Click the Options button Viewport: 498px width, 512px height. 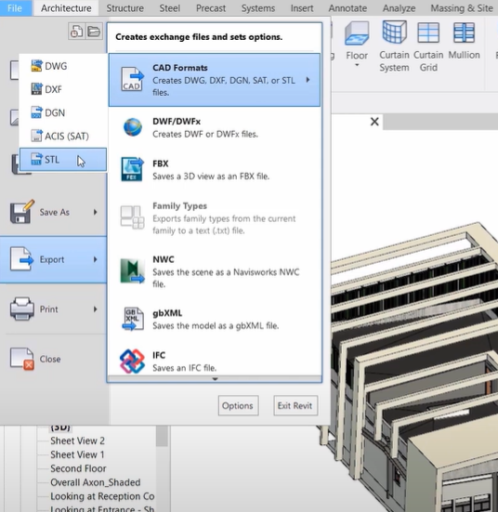[x=238, y=405]
